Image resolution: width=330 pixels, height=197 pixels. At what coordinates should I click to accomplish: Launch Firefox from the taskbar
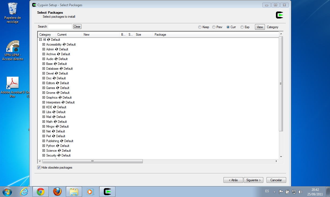[57, 192]
